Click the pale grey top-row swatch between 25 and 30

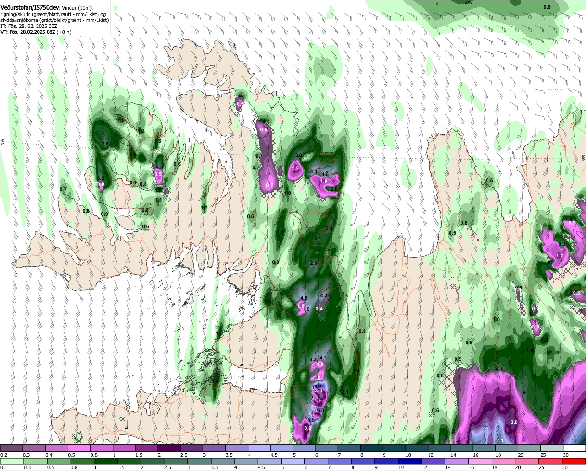click(x=552, y=449)
